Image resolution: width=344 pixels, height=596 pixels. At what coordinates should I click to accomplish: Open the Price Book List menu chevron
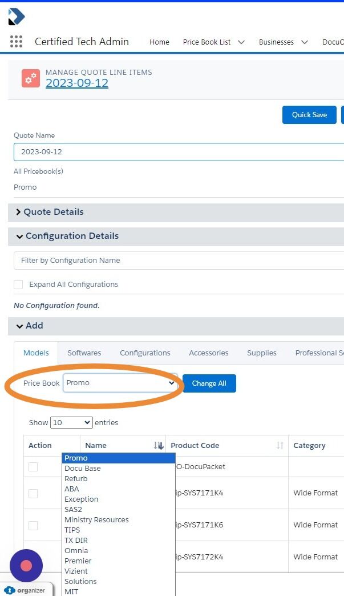tap(241, 42)
